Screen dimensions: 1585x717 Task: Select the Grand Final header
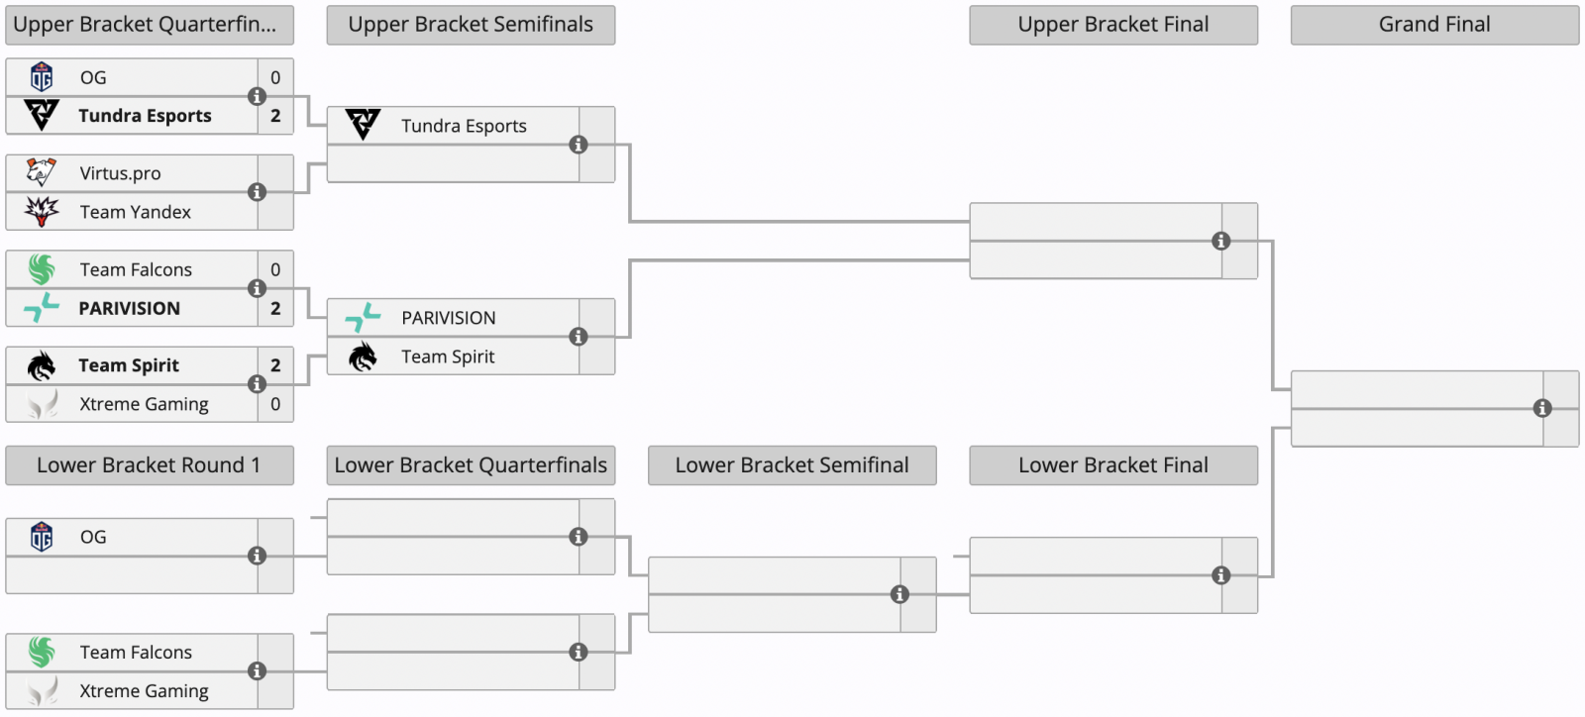(1433, 25)
